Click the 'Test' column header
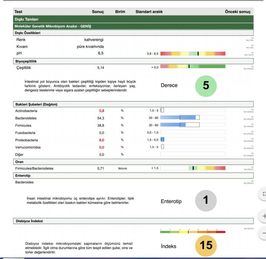This screenshot has width=266, height=259. click(18, 12)
